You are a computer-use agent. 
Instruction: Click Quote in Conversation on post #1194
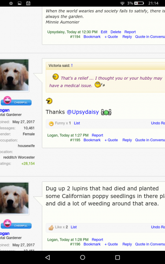(150, 37)
